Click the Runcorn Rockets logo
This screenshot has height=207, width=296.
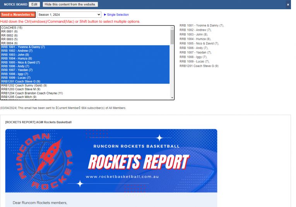(44, 161)
